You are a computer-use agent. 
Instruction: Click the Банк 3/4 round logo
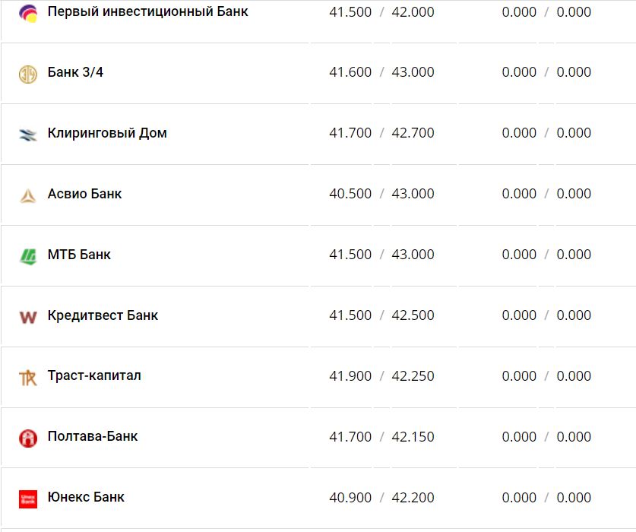click(x=28, y=74)
